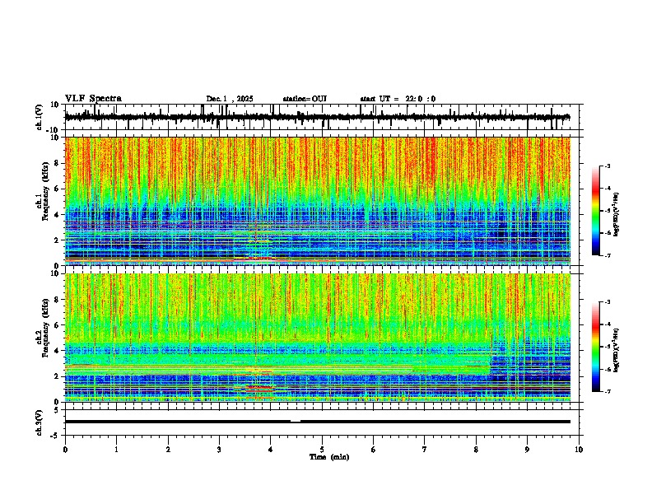Click the time axis tick label "7"
This screenshot has height=504, width=652.
tap(425, 450)
